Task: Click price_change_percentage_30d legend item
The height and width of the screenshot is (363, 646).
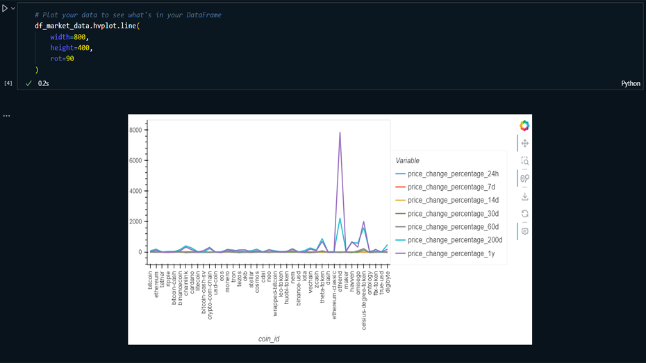Action: (453, 214)
